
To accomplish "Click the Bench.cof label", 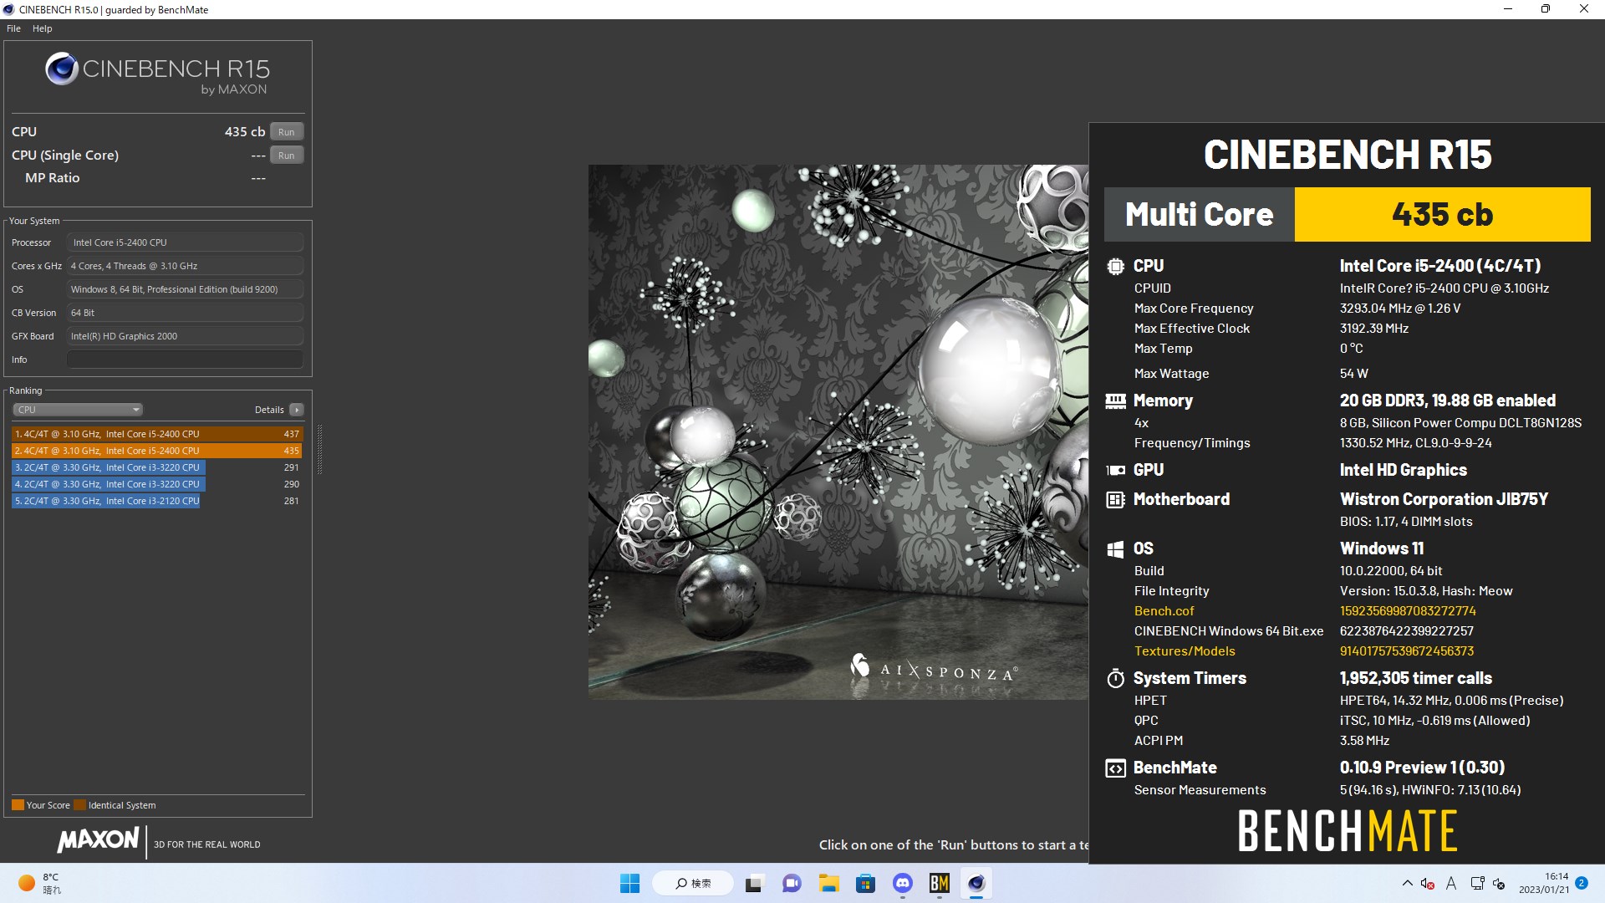I will pos(1164,611).
